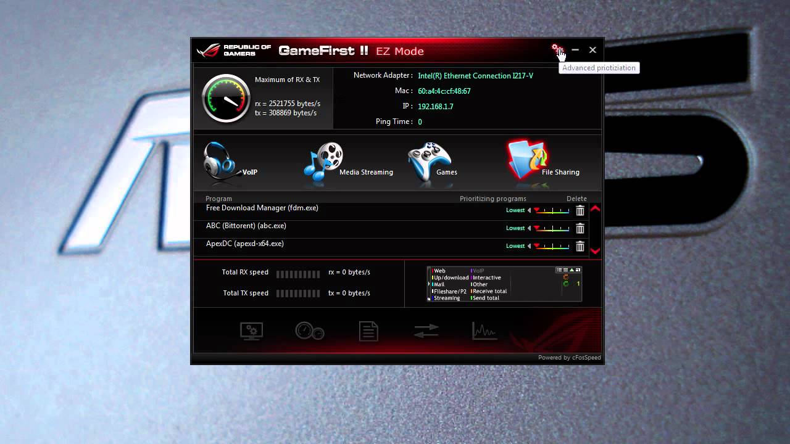The height and width of the screenshot is (444, 790).
Task: Open the dual gauges icon in bottom bar
Action: point(310,331)
